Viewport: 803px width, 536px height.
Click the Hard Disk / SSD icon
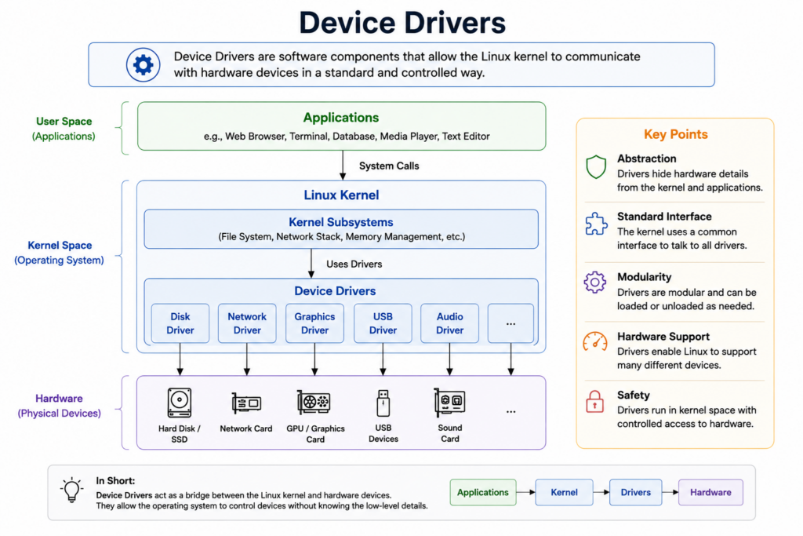coord(180,403)
